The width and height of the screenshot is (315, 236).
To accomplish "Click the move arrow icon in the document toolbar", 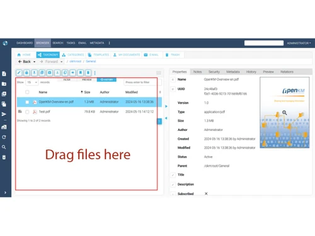I will coord(72,73).
